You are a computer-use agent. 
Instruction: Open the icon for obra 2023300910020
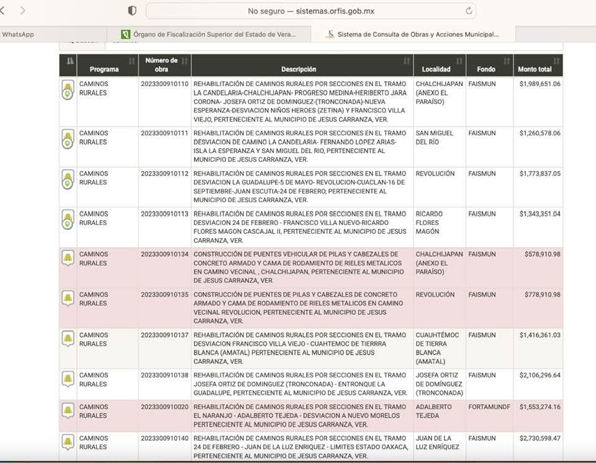pyautogui.click(x=68, y=410)
